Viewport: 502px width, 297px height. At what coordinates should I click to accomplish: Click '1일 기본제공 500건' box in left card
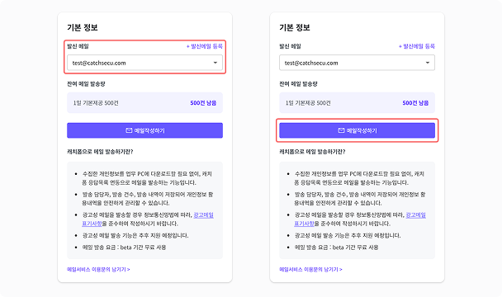144,103
